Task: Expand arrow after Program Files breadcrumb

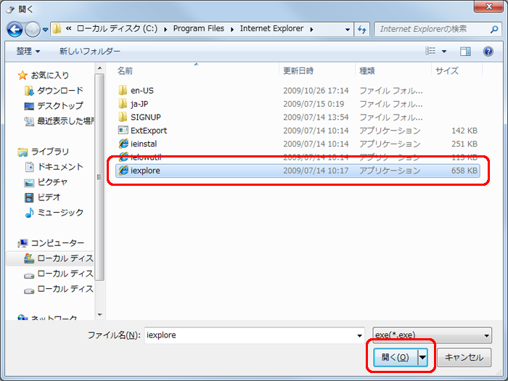Action: [232, 30]
